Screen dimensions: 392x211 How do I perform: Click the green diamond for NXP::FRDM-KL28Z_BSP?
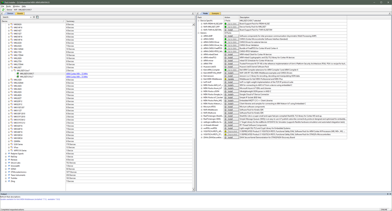click(225, 24)
